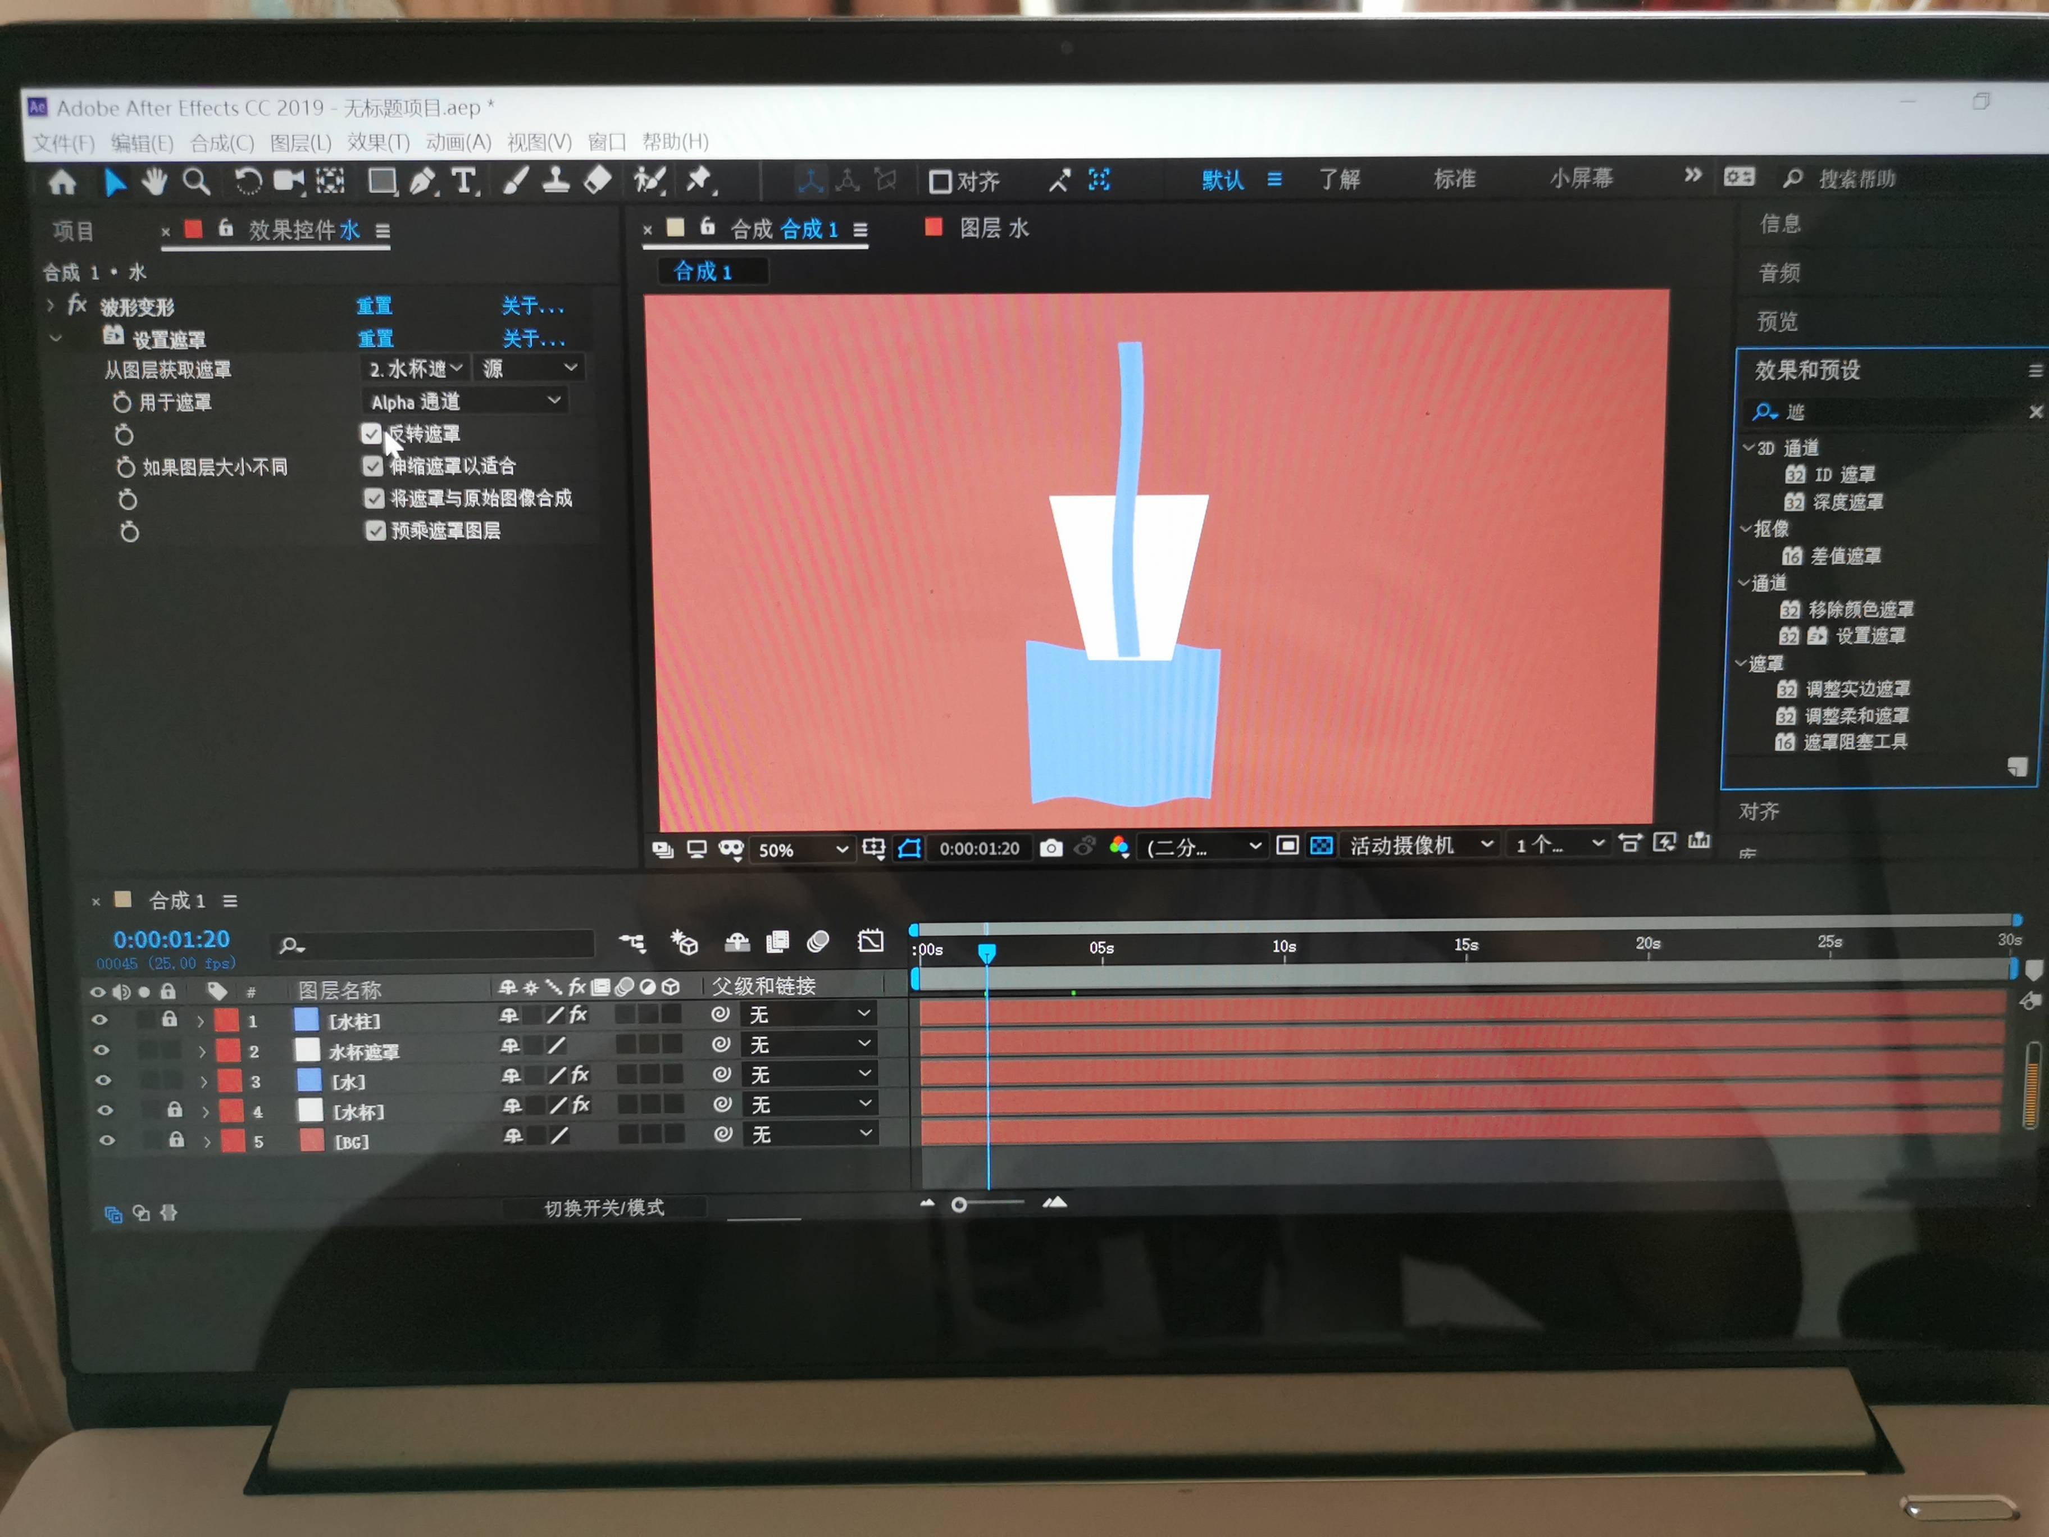
Task: Select the Puppet Pin tool
Action: point(700,180)
